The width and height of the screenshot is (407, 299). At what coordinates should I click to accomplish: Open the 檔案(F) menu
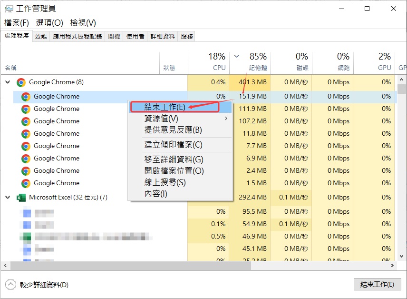[16, 23]
